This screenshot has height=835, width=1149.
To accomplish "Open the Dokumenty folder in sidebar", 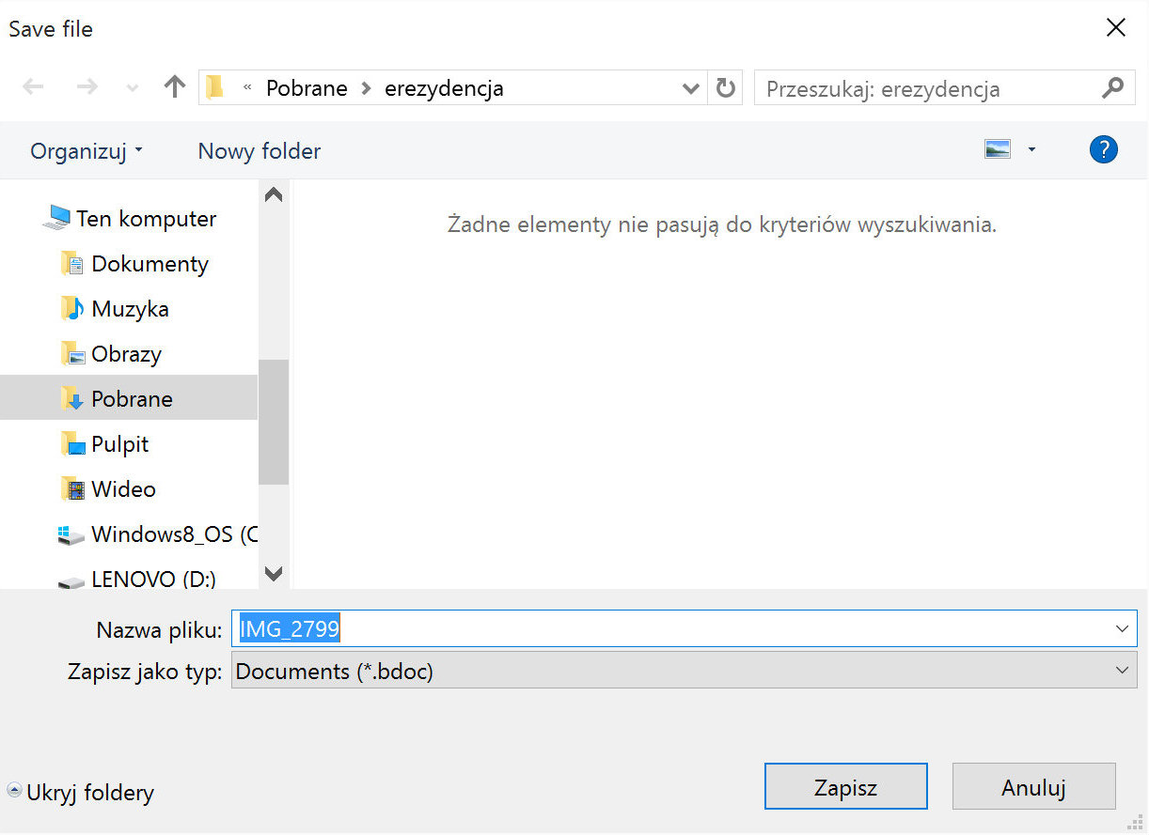I will pos(150,264).
